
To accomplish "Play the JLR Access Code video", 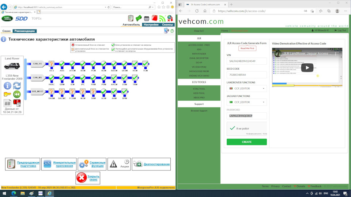I will 307,68.
